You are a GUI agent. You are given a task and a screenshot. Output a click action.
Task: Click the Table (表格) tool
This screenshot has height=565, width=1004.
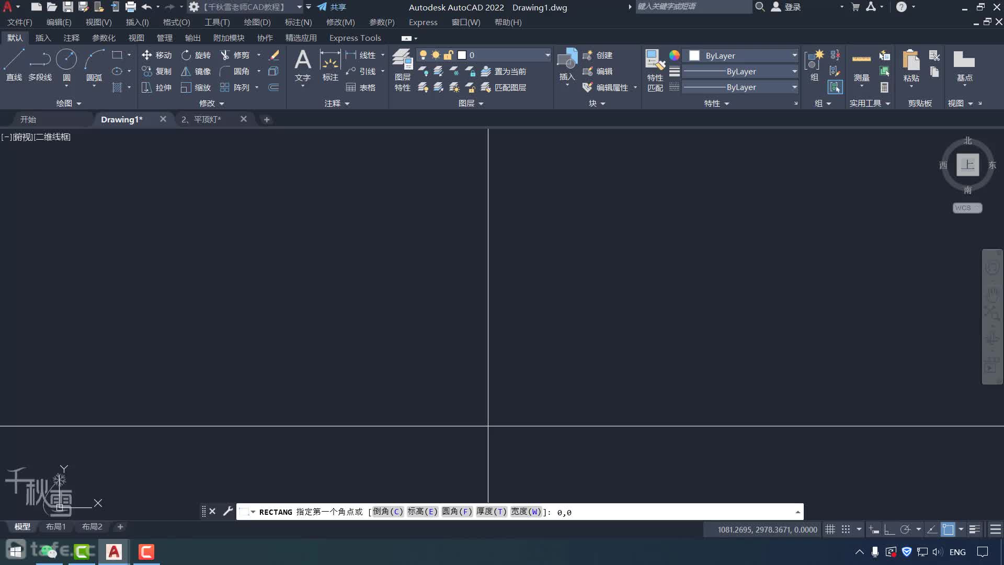click(x=361, y=87)
